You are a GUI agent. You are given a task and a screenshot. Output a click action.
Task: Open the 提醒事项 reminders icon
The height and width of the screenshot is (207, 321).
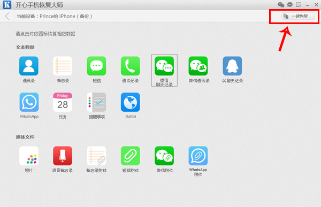pos(96,102)
